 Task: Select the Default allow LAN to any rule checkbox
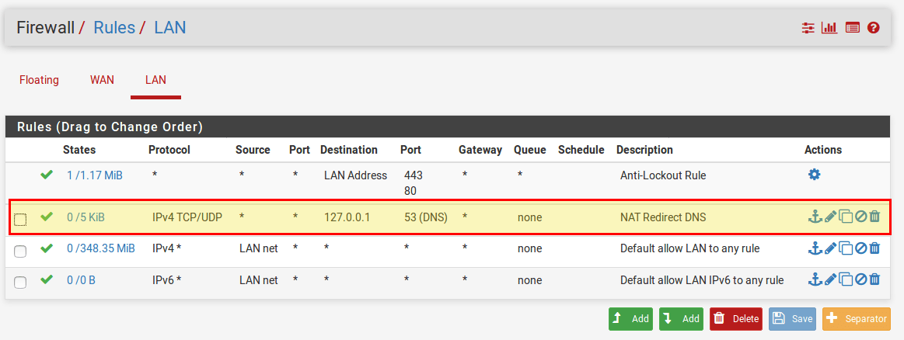click(20, 251)
